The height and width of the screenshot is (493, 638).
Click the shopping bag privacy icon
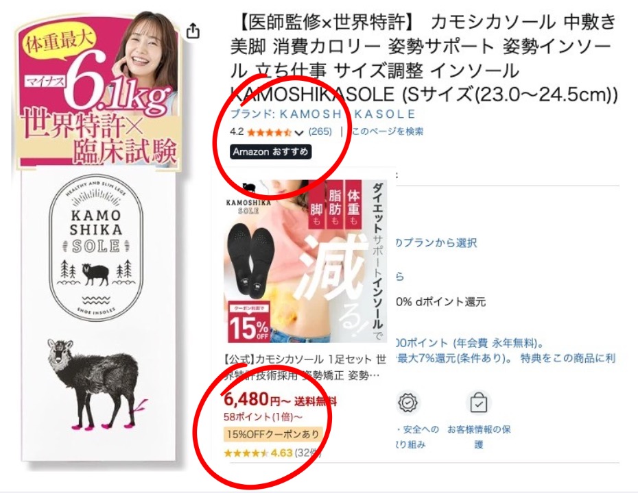(x=479, y=403)
